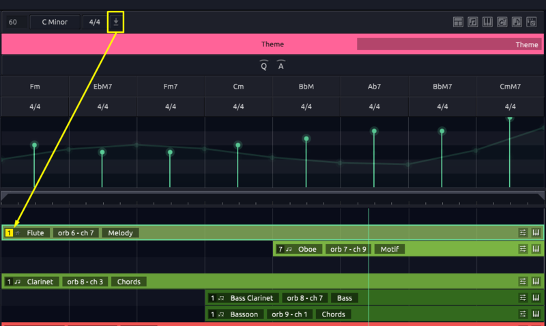This screenshot has height=326, width=546.
Task: Open the layout panel icon in top toolbar
Action: pos(459,23)
